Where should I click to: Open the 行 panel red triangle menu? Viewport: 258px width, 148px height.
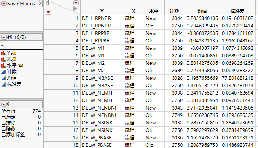4,104
